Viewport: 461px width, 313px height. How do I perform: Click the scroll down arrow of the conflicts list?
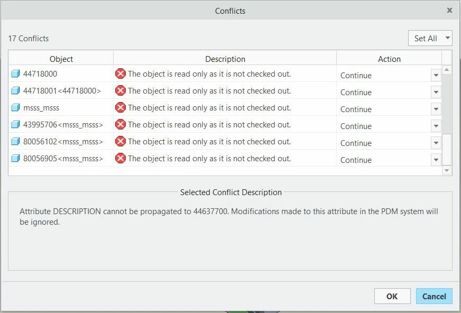[447, 170]
